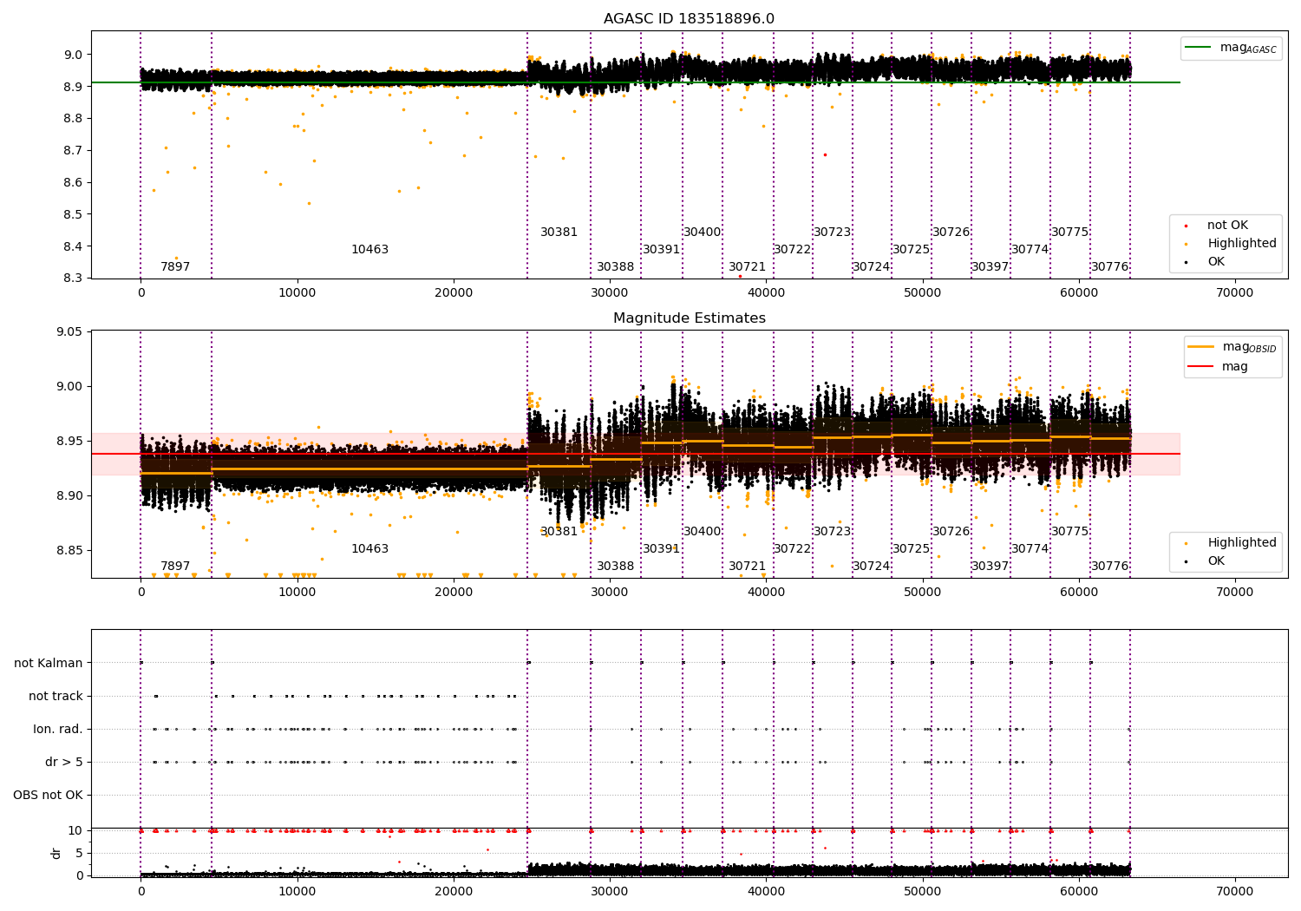Click obsid label 30721 in the top plot

tap(747, 267)
